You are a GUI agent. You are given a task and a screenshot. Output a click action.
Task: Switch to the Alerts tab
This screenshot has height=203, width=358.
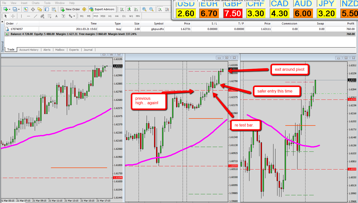click(x=47, y=50)
